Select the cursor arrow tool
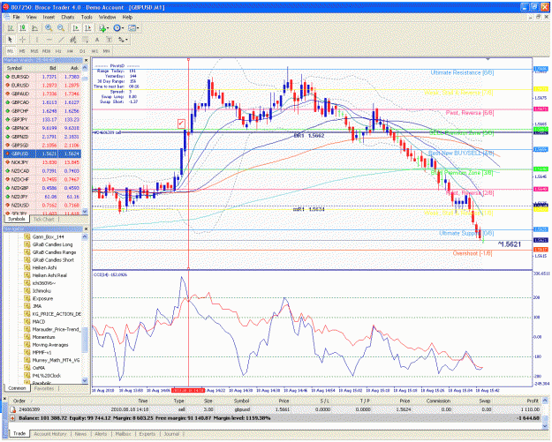Viewport: 552px width, 442px height. [x=11, y=40]
